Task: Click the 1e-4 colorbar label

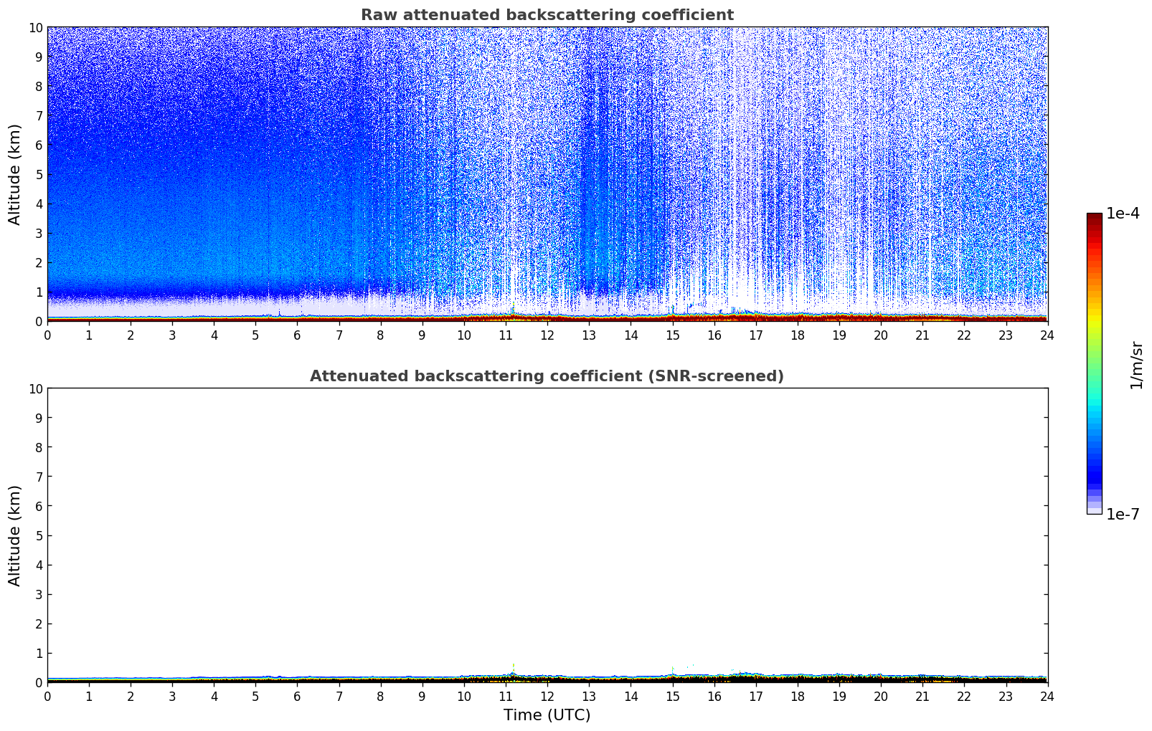Action: (x=1123, y=214)
